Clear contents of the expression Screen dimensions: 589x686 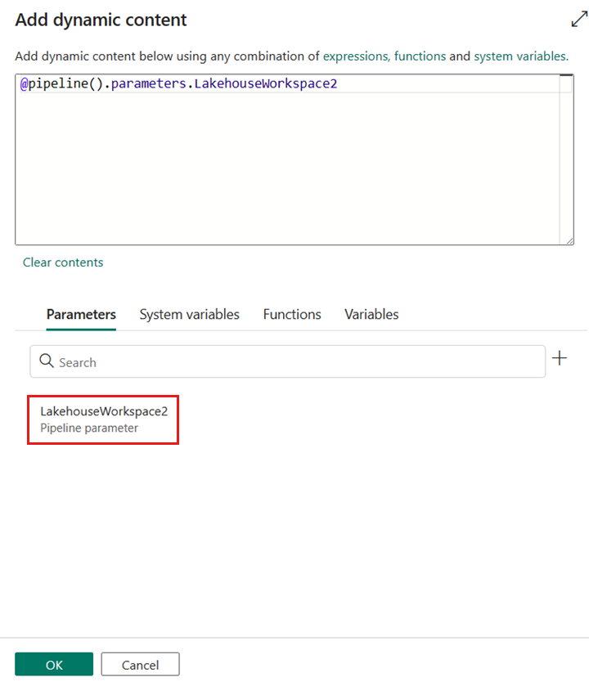[x=63, y=262]
